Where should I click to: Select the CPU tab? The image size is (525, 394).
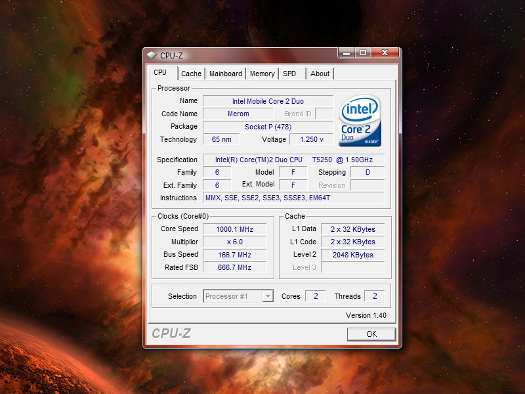point(160,73)
